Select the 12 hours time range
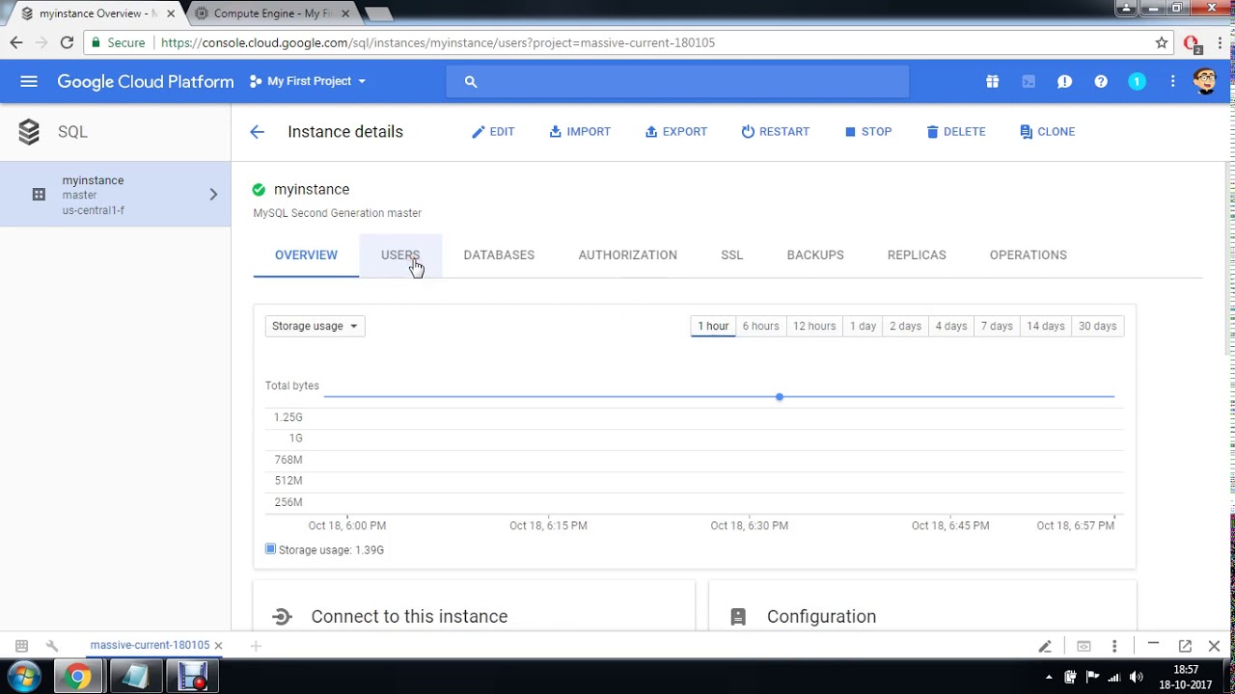1235x694 pixels. click(x=814, y=326)
